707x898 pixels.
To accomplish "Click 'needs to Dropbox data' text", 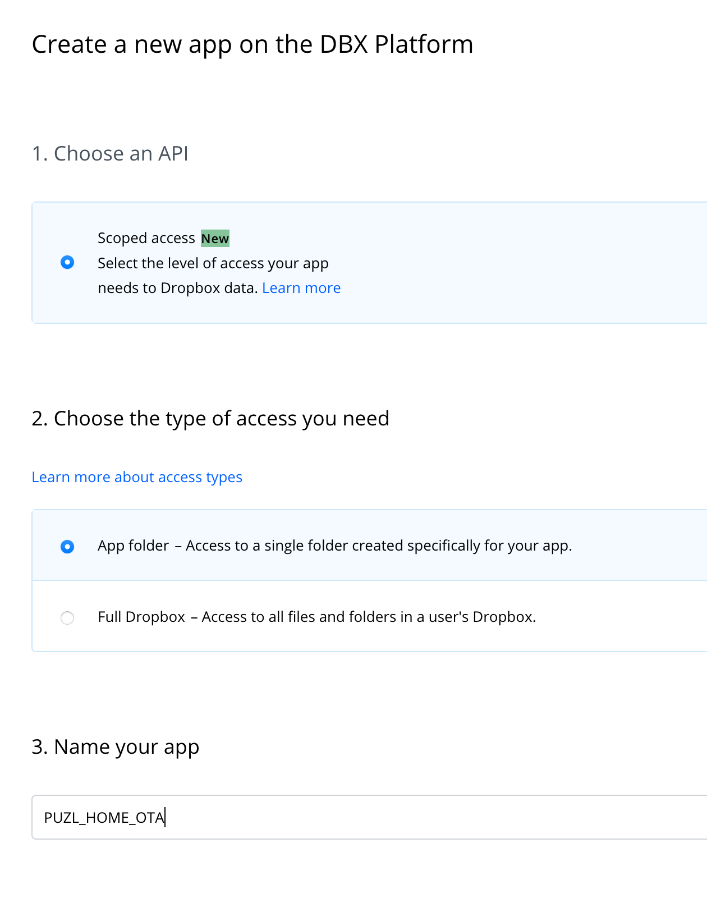I will [177, 288].
